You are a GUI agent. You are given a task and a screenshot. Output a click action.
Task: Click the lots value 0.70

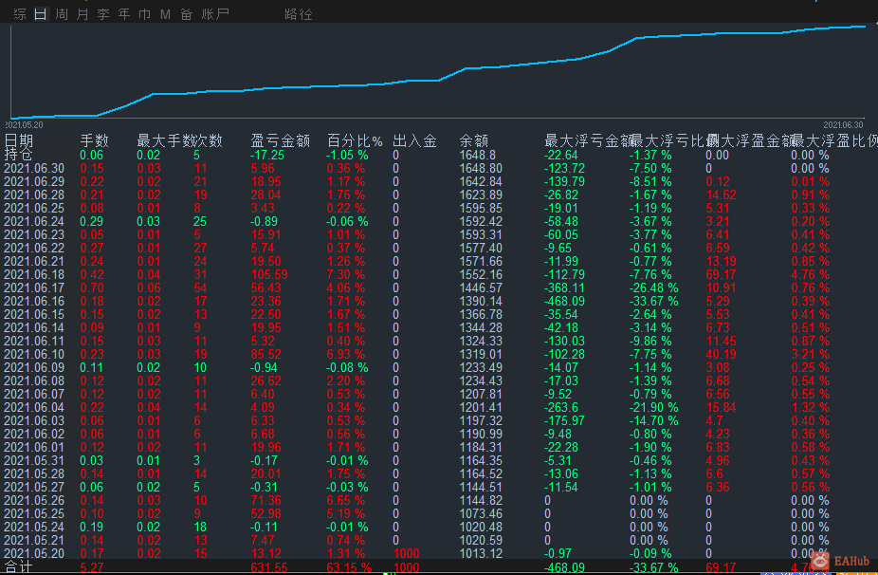click(x=92, y=288)
